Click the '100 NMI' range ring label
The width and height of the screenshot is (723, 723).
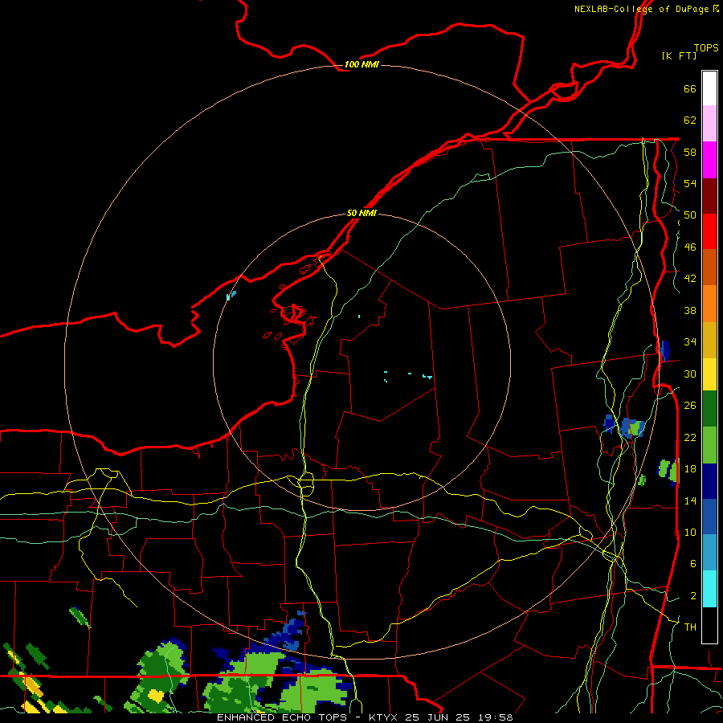pos(361,64)
